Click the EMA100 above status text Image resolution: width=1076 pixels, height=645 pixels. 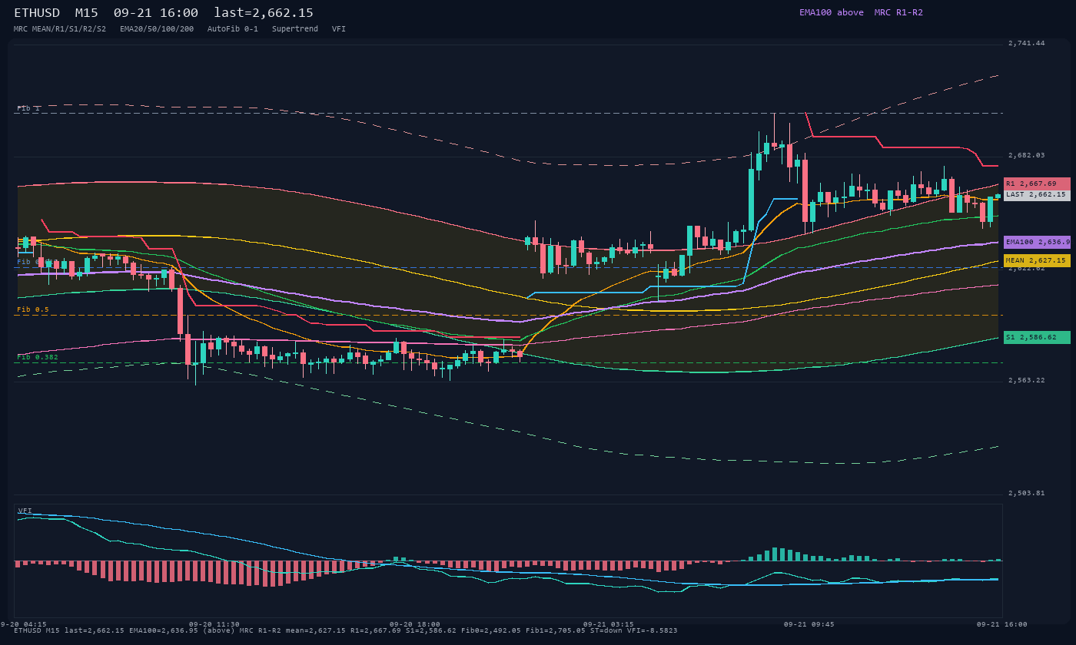coord(832,12)
